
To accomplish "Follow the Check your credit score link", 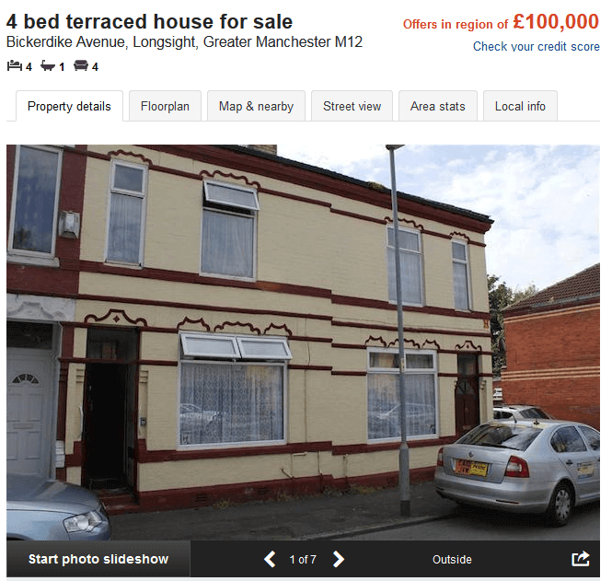I will click(x=537, y=46).
